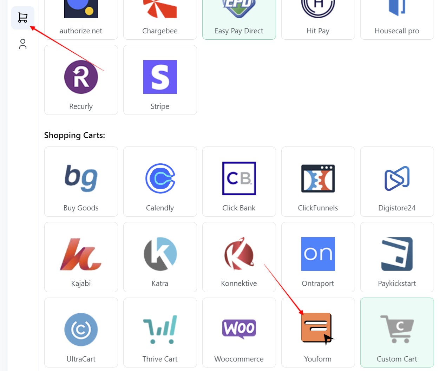Choose the Custom Cart icon
This screenshot has height=371, width=439.
(397, 329)
